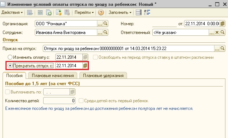Click the list settings toolbar icon

(x=139, y=12)
